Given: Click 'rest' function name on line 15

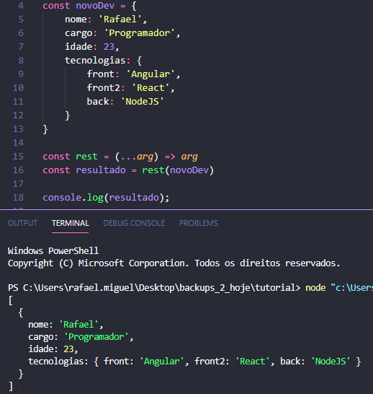Looking at the screenshot, I should [86, 157].
